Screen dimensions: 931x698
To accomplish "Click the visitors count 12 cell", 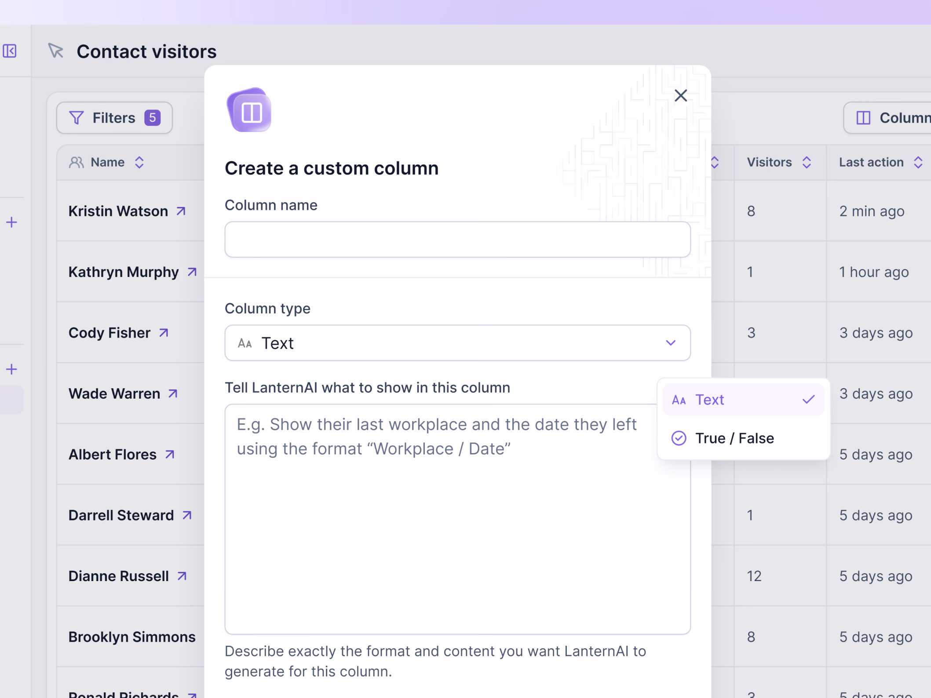I will coord(754,576).
